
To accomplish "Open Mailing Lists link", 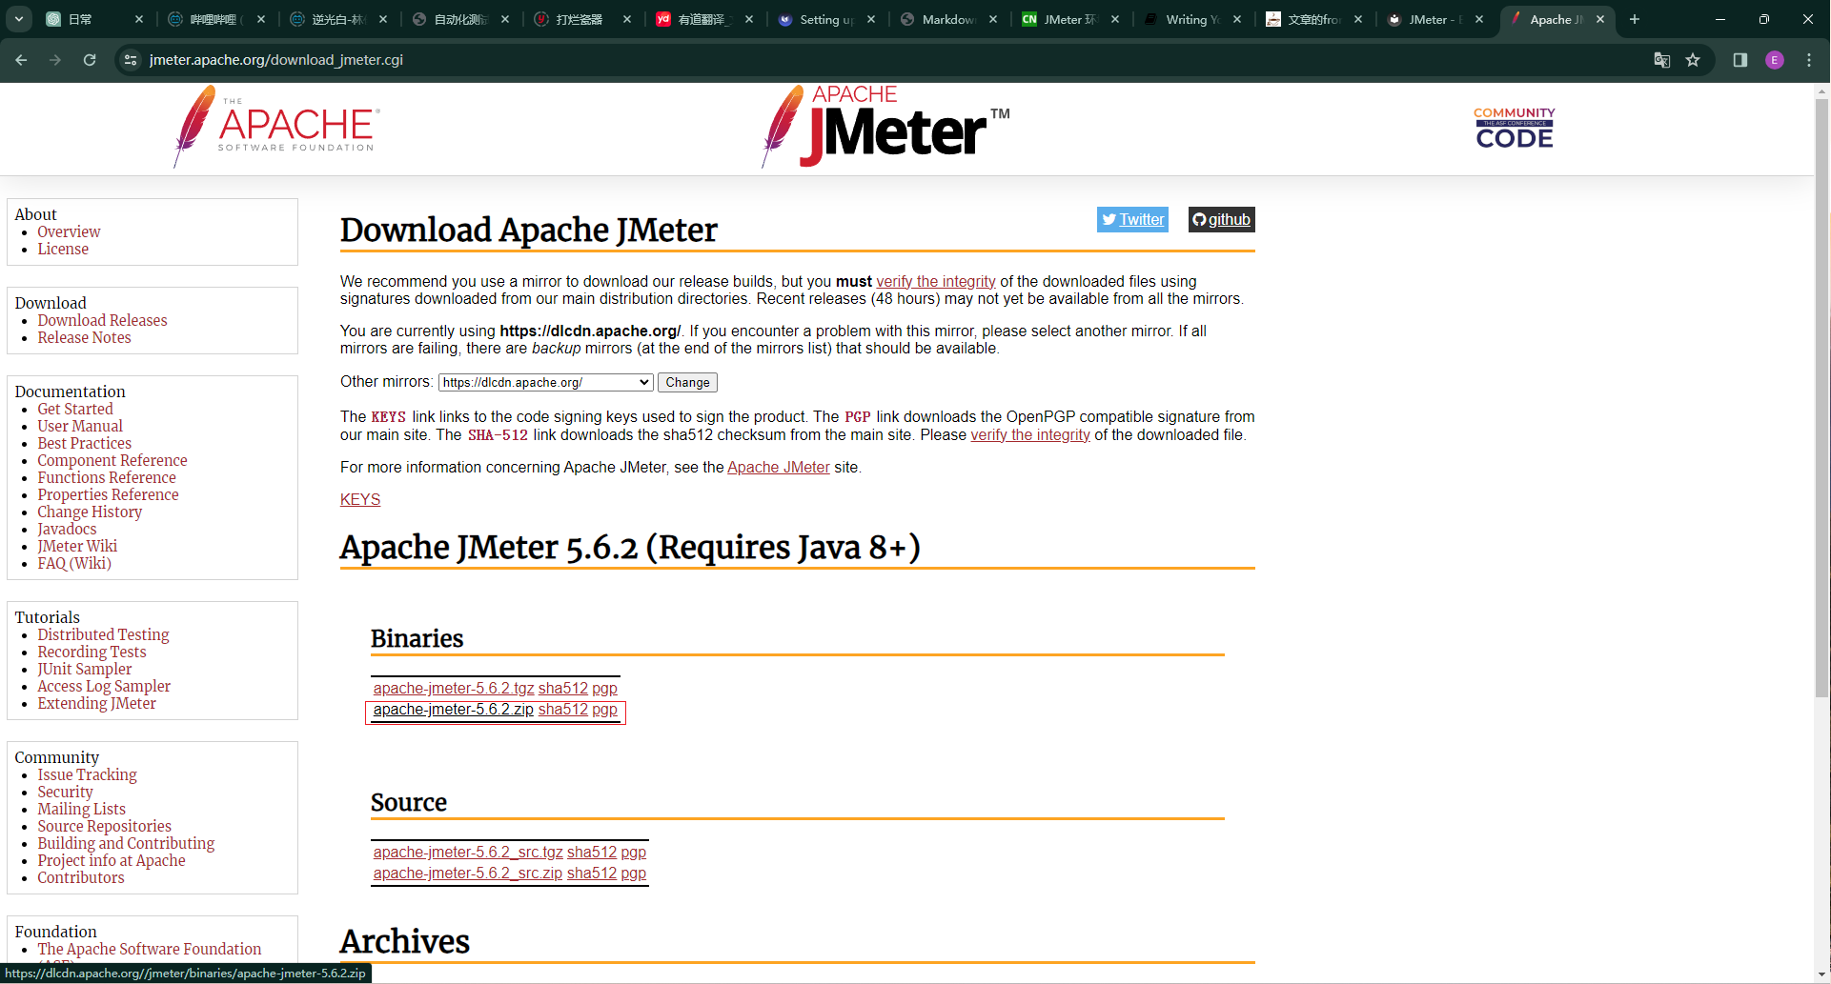I will click(x=81, y=809).
